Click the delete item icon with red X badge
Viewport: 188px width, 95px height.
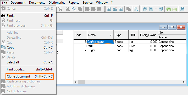point(121,9)
